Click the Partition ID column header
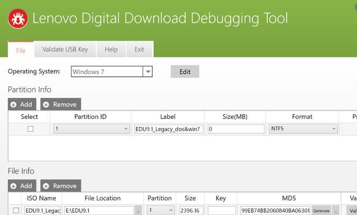This screenshot has height=215, width=357. tap(90, 117)
